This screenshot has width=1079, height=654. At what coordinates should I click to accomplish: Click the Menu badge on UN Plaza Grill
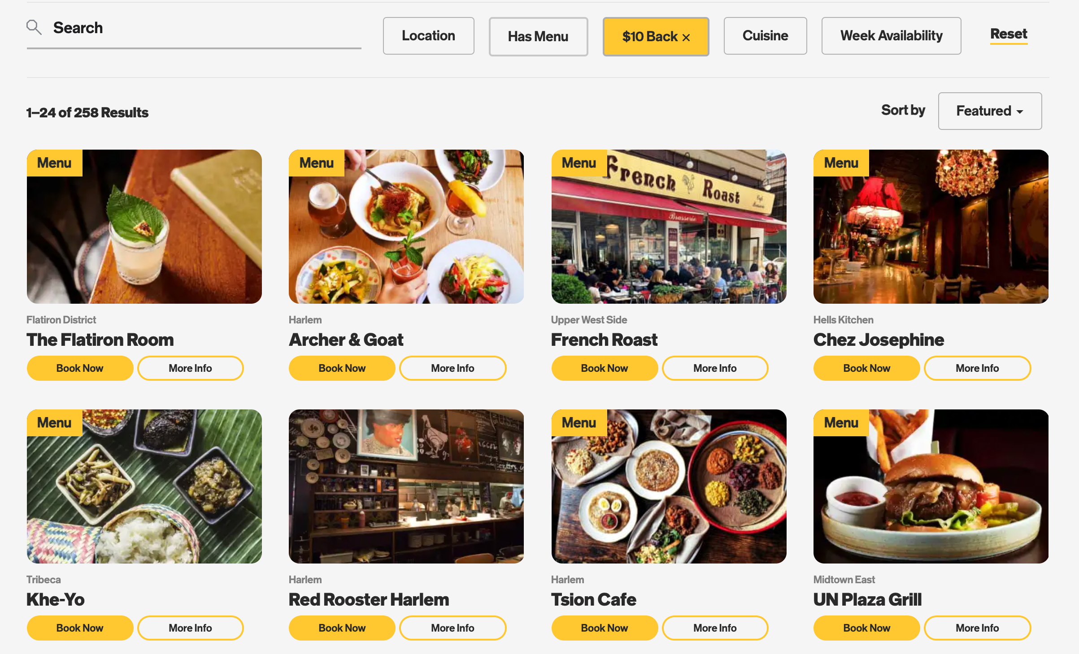point(841,423)
